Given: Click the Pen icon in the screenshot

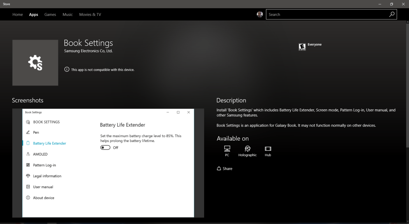Looking at the screenshot, I should pos(28,132).
